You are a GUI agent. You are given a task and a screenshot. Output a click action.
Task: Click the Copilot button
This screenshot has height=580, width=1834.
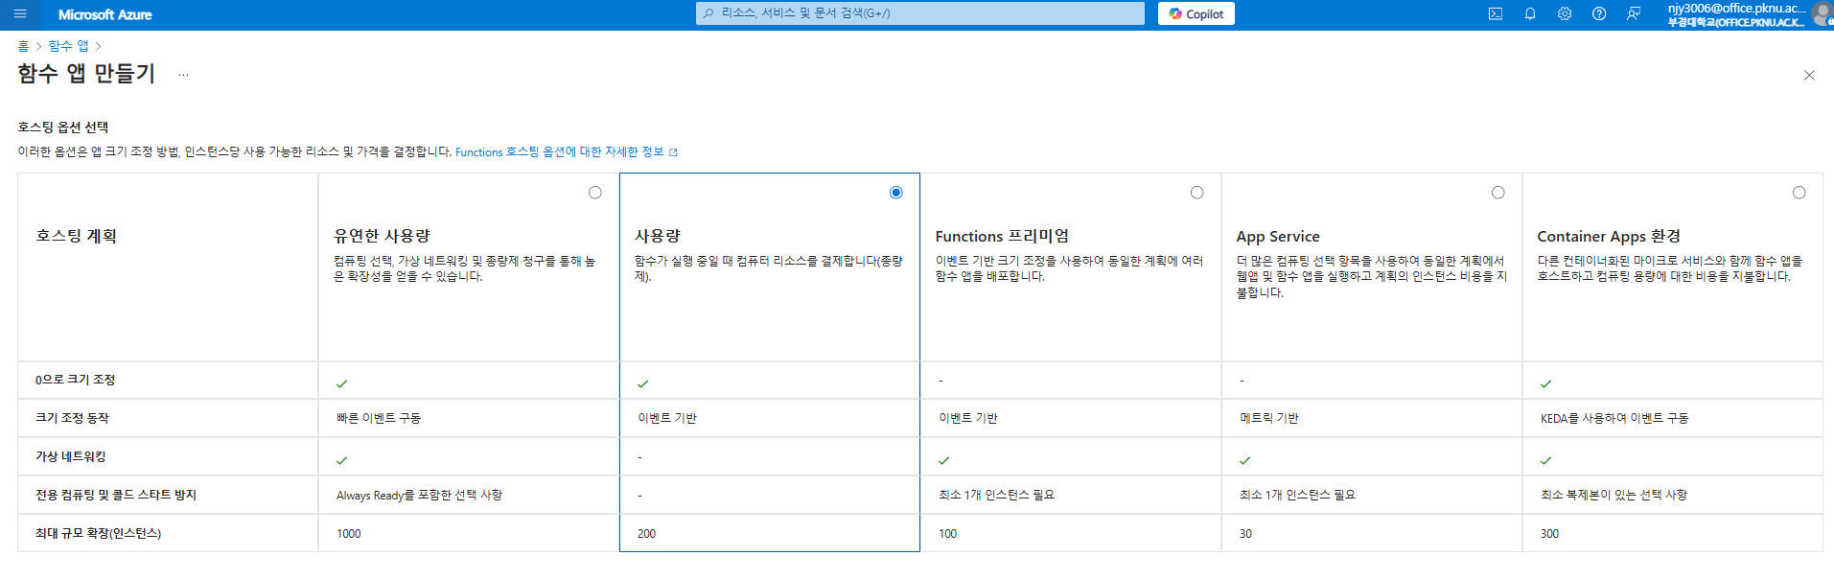tap(1196, 13)
